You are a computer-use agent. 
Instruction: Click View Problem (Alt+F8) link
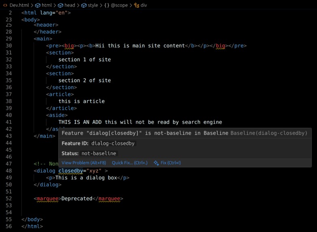point(84,163)
